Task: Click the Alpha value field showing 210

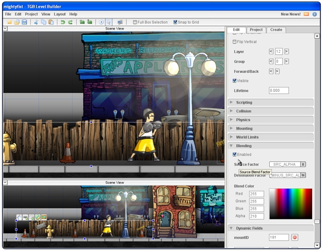Action: (256, 216)
